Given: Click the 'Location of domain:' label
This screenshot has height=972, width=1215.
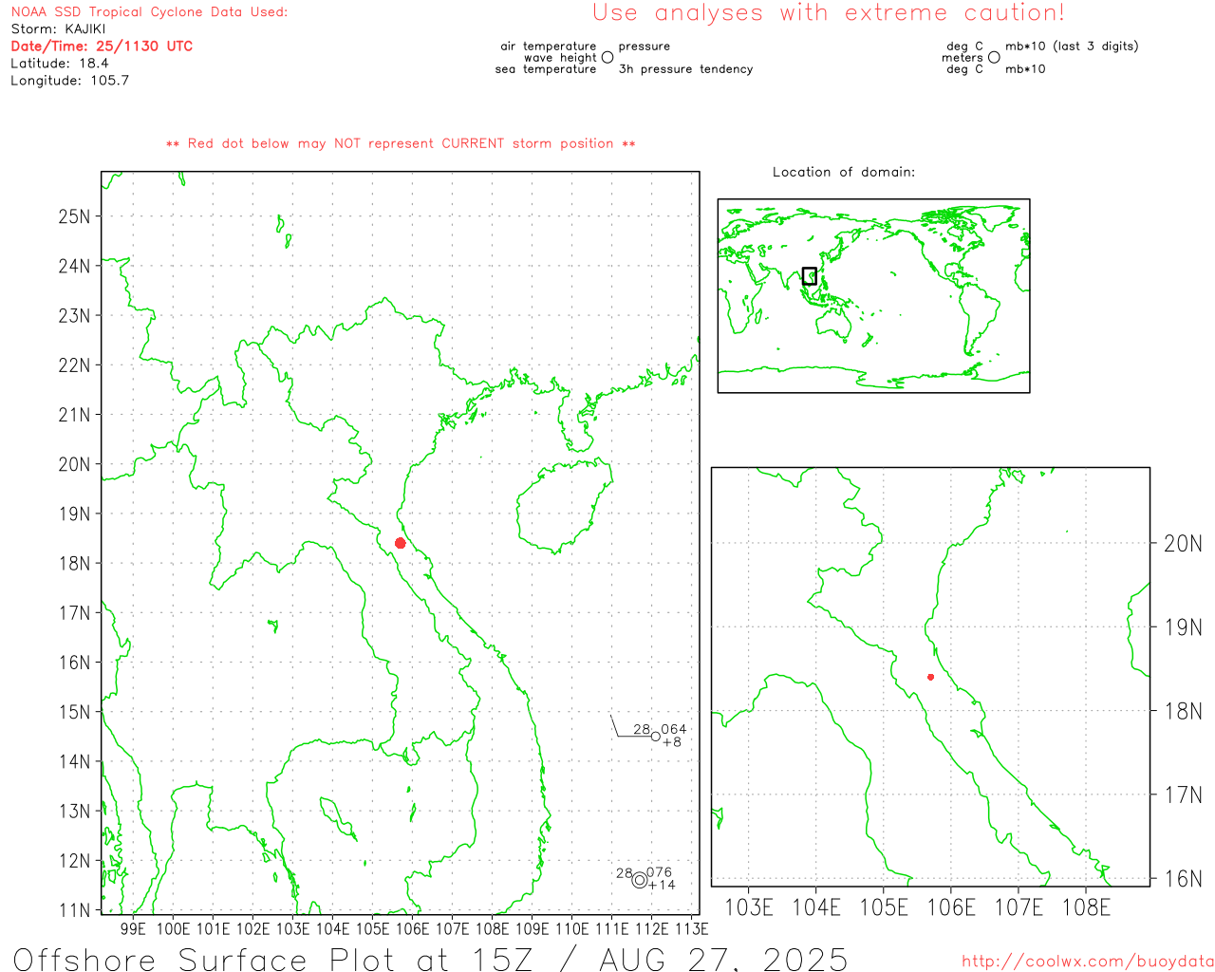Looking at the screenshot, I should click(x=844, y=173).
